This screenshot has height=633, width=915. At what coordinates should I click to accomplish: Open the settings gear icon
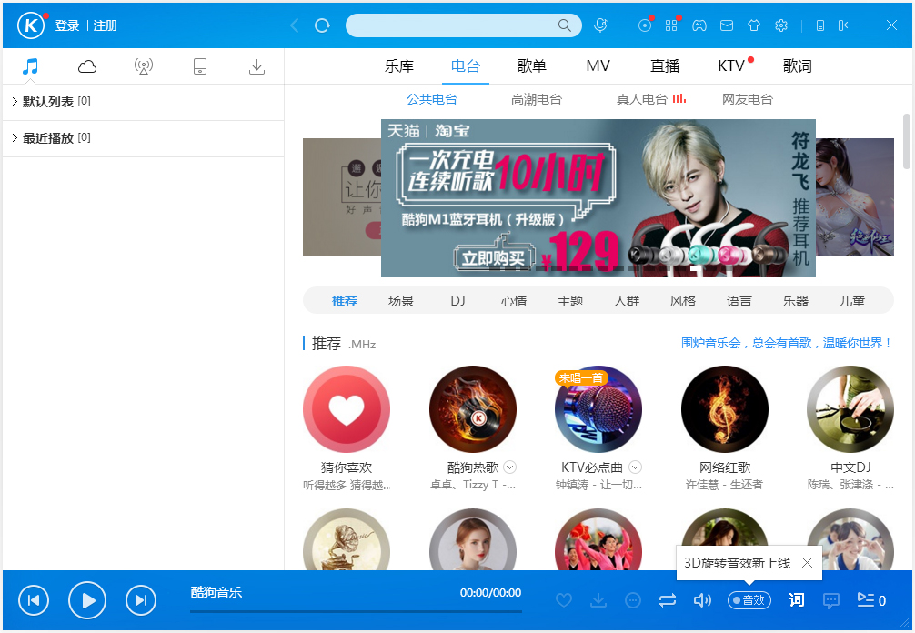pos(781,25)
